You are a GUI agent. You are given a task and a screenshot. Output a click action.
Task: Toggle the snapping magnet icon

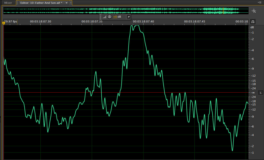(x=253, y=22)
